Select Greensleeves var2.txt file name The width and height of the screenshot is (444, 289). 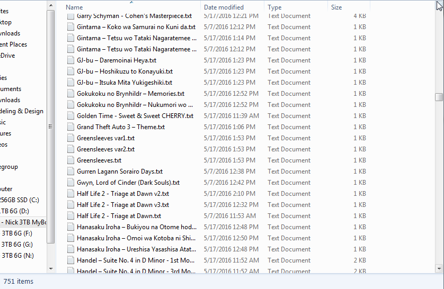pos(105,149)
